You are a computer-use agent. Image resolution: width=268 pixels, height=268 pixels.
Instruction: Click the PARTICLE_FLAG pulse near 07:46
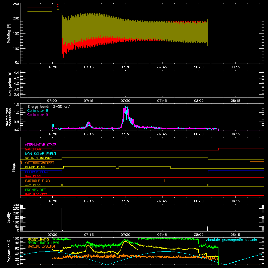tap(164, 181)
